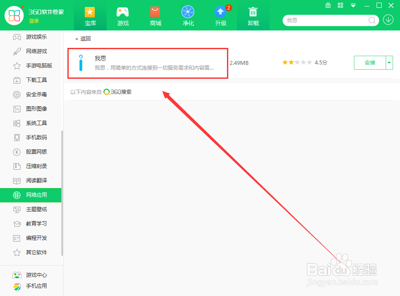
Task: Select 图形图像 category in sidebar
Action: pyautogui.click(x=30, y=109)
